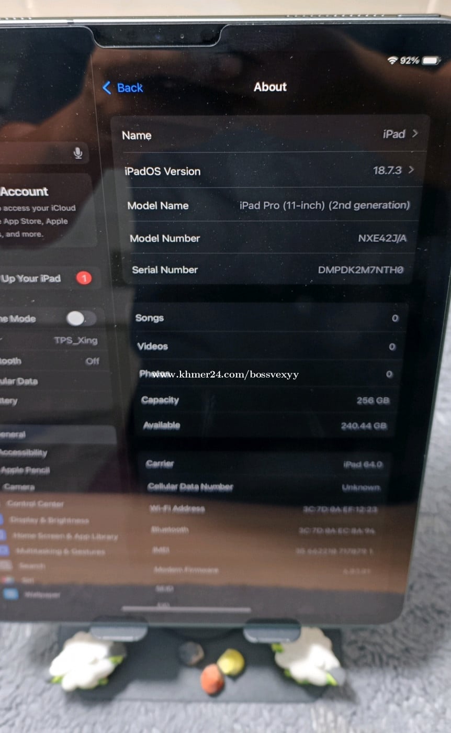Tap the Multitasking & Gestures icon

coord(5,551)
